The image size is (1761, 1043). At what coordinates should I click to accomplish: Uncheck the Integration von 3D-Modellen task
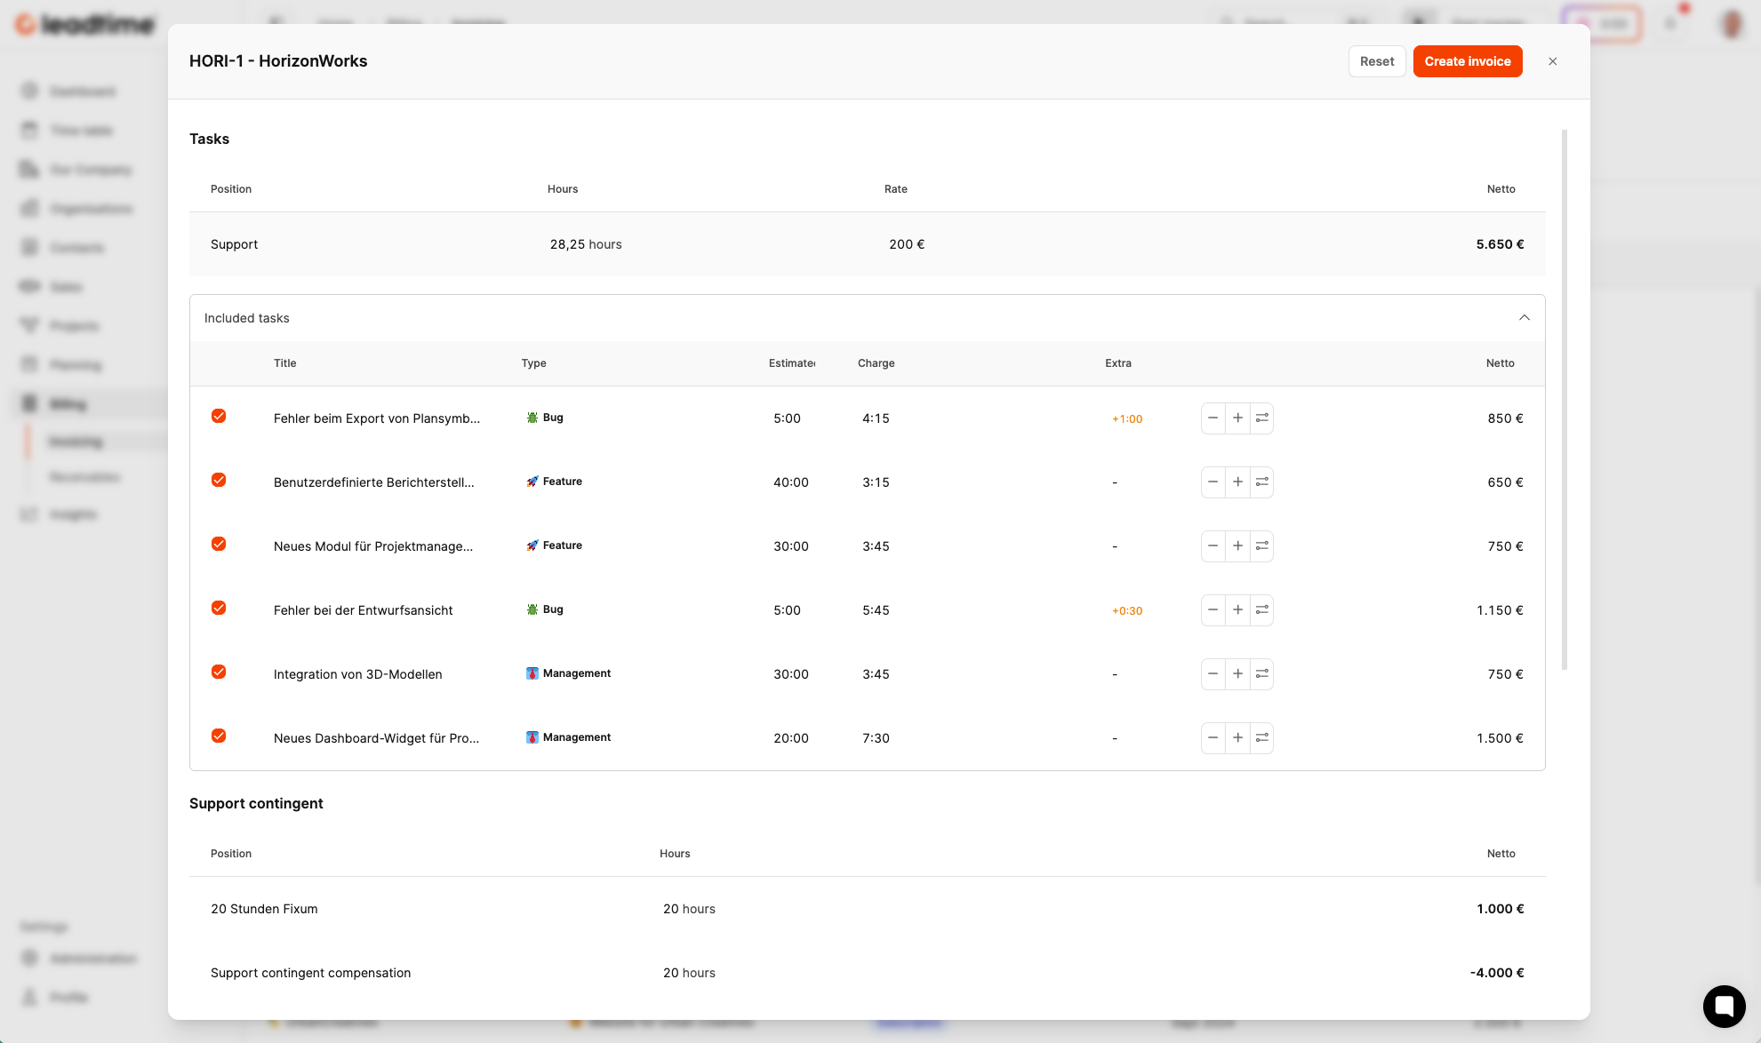click(219, 673)
